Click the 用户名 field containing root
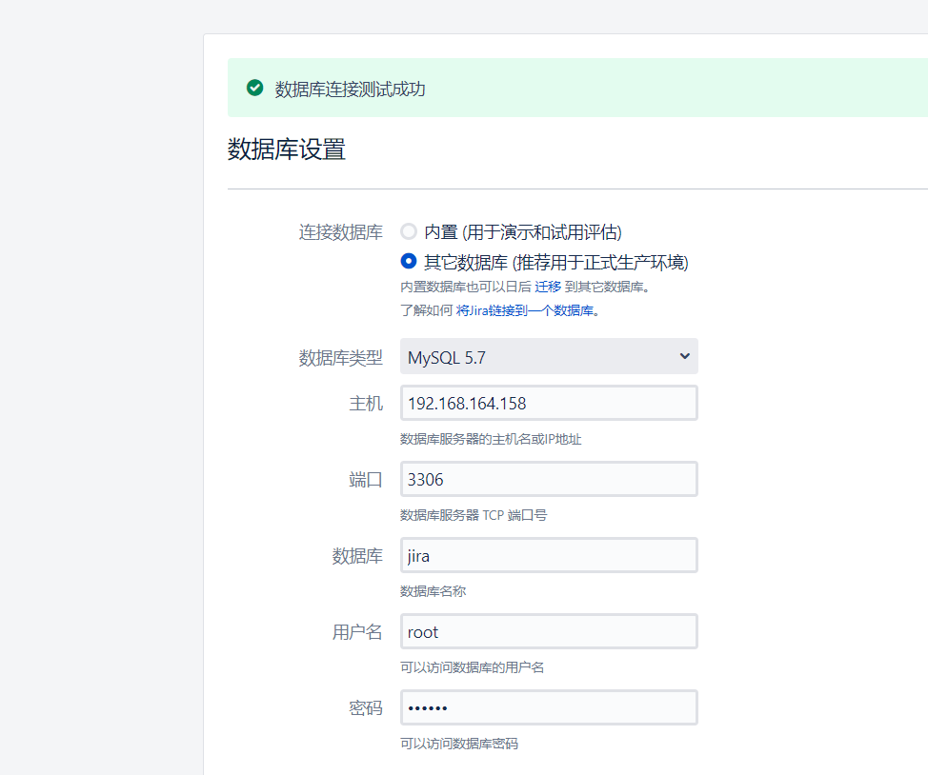The width and height of the screenshot is (928, 775). (x=548, y=631)
